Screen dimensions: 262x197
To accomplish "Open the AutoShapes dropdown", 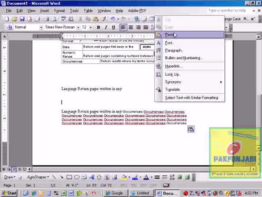I will (38, 177).
